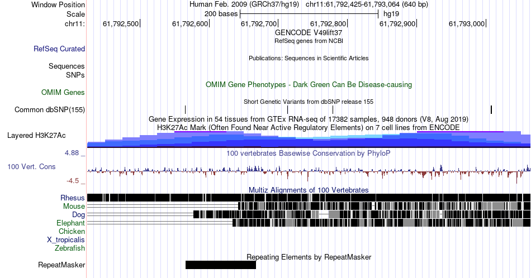Click the SNPs track label
The height and width of the screenshot is (278, 531).
(x=75, y=75)
